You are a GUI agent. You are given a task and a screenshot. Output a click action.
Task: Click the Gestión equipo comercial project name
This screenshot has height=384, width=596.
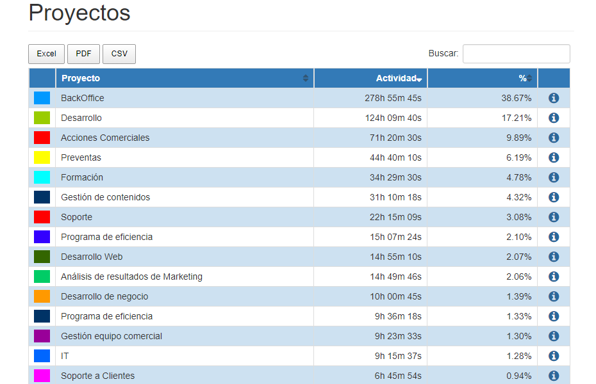coord(112,336)
